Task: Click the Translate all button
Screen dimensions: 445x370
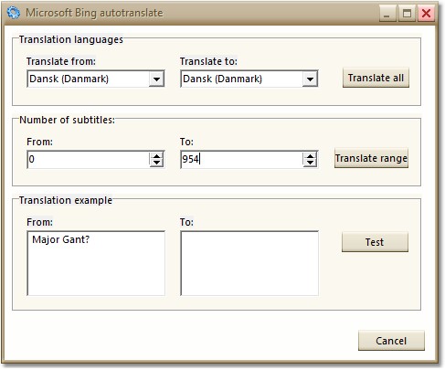Action: 376,78
